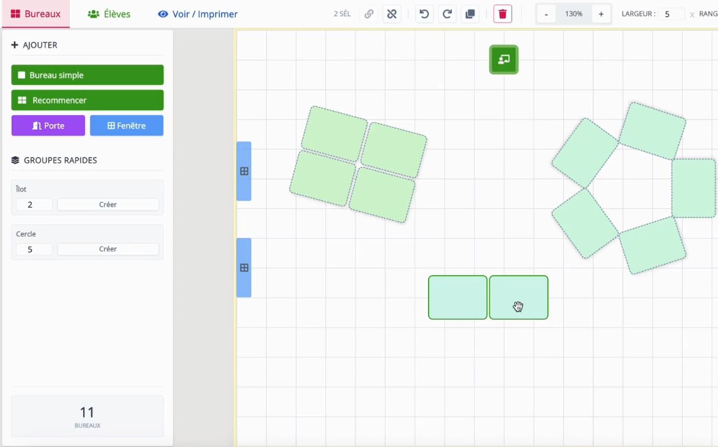This screenshot has height=447, width=718.
Task: Create a Cercle group with Créer
Action: coord(108,249)
